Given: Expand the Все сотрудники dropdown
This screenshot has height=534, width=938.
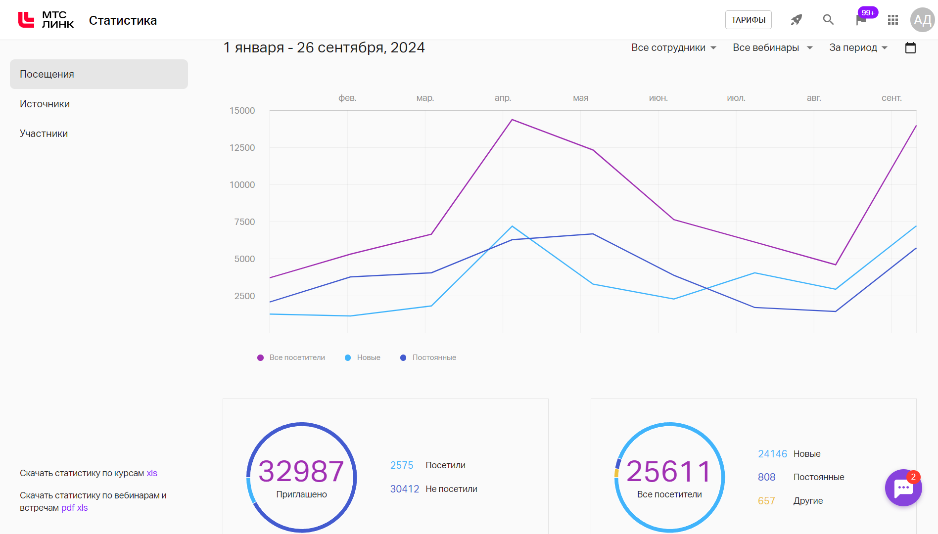Looking at the screenshot, I should point(674,47).
